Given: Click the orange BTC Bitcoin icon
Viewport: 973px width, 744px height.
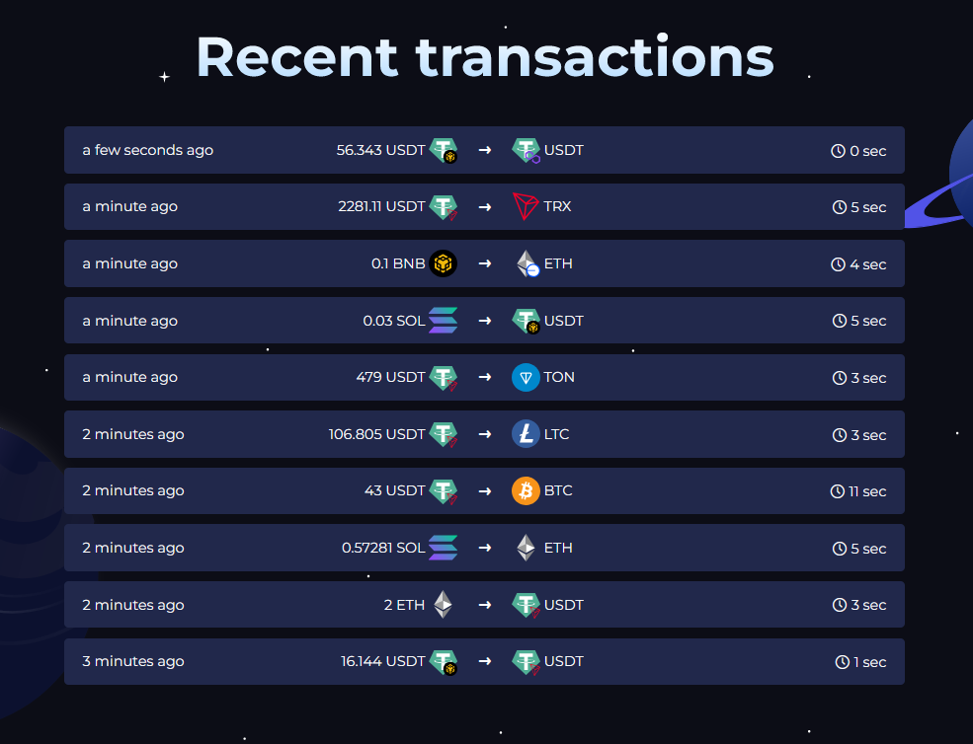Looking at the screenshot, I should [x=526, y=491].
